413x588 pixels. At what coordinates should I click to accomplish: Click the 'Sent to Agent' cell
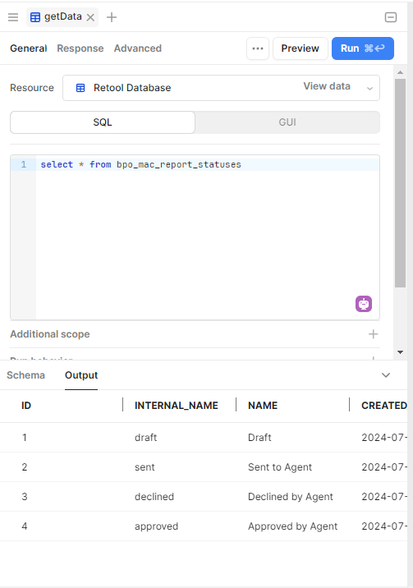click(280, 467)
